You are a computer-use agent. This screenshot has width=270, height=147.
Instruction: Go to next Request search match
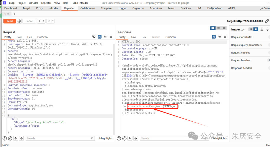click(x=21, y=138)
